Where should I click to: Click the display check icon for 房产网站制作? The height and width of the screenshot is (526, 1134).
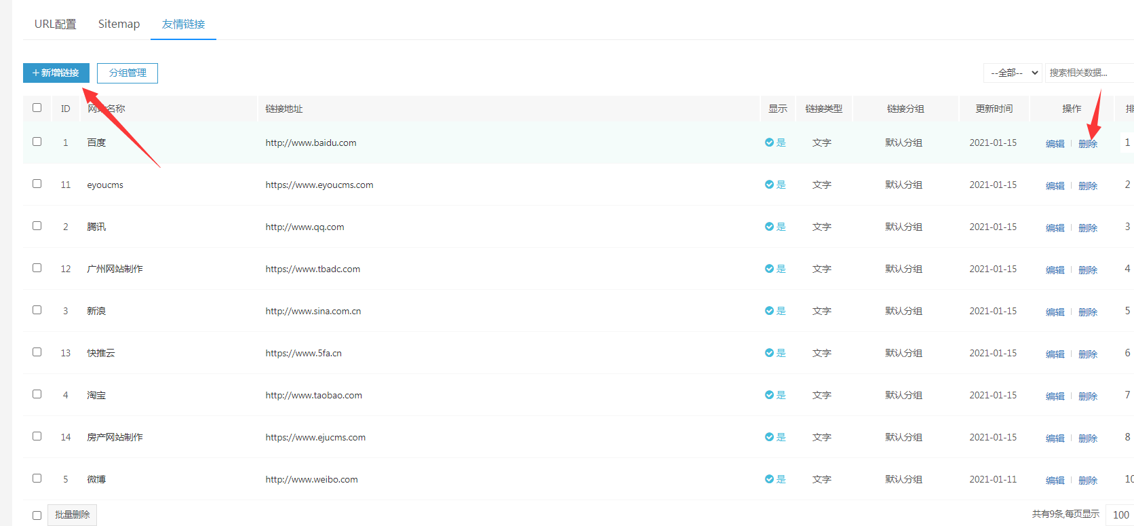(769, 437)
